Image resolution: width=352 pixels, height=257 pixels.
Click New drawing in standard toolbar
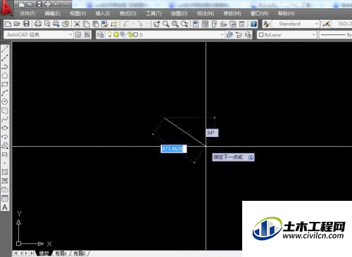click(x=8, y=24)
